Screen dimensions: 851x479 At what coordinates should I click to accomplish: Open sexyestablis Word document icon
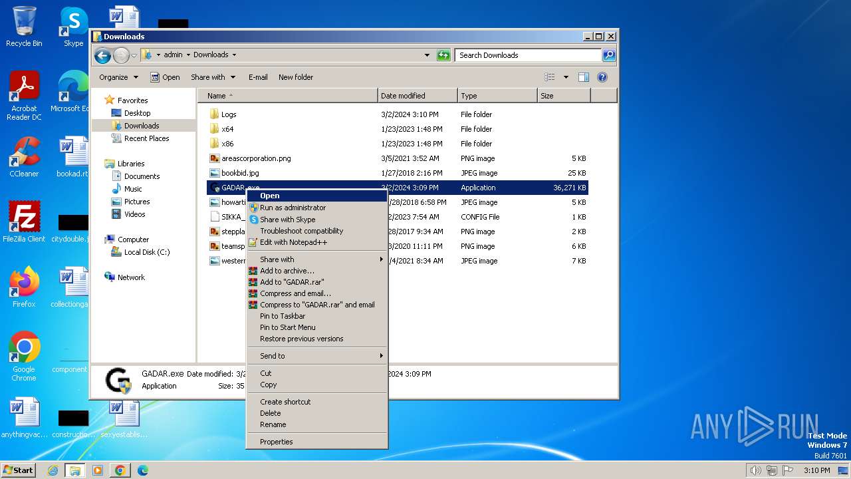pyautogui.click(x=124, y=418)
